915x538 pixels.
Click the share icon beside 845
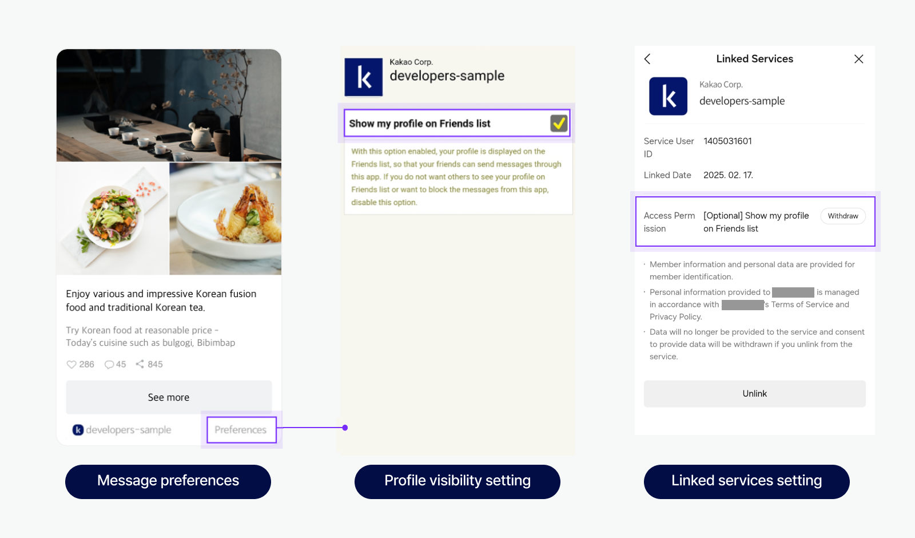pos(140,364)
